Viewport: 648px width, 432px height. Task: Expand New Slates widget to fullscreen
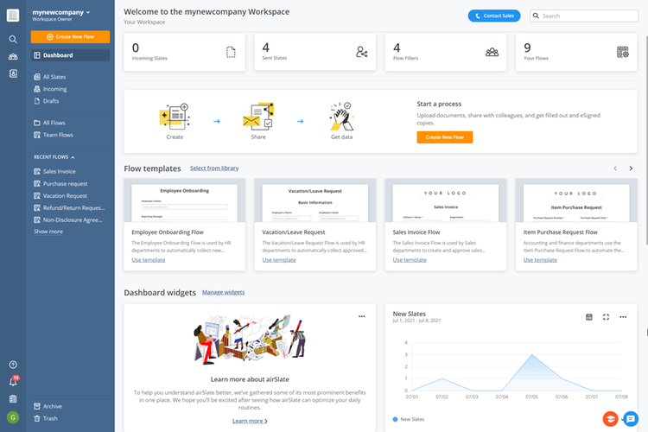pyautogui.click(x=606, y=317)
